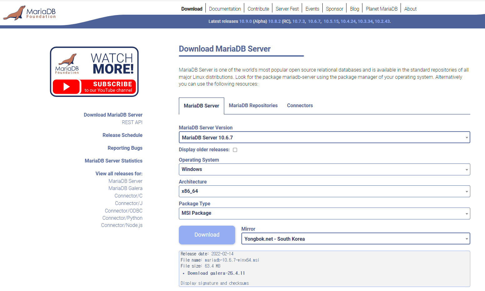Viewport: 485px width, 291px height.
Task: Go to Reporting Bugs link
Action: (125, 148)
